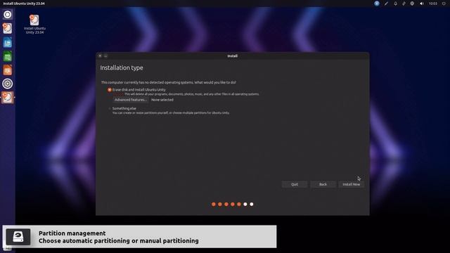Open LibreOffice Writer from the launcher
Viewport: 450px width, 253px height.
[x=8, y=42]
